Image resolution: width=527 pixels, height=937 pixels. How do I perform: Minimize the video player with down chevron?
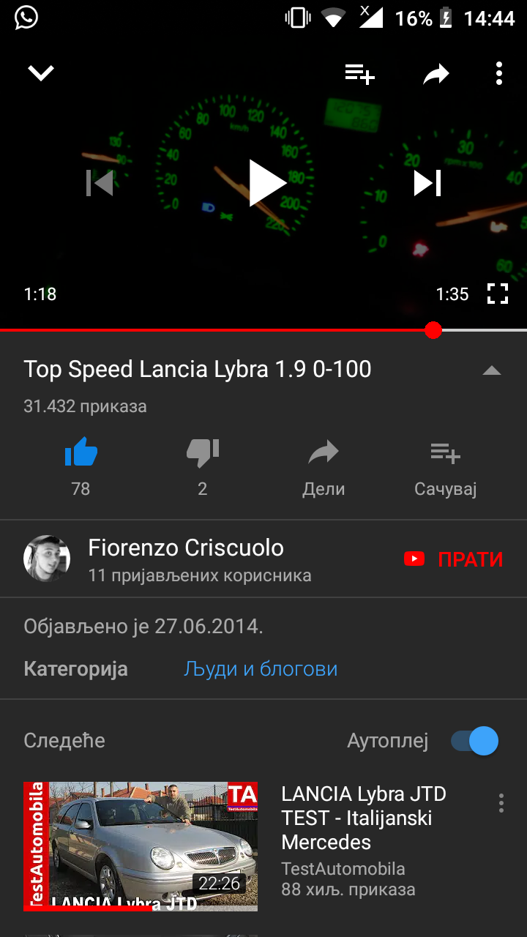coord(41,72)
